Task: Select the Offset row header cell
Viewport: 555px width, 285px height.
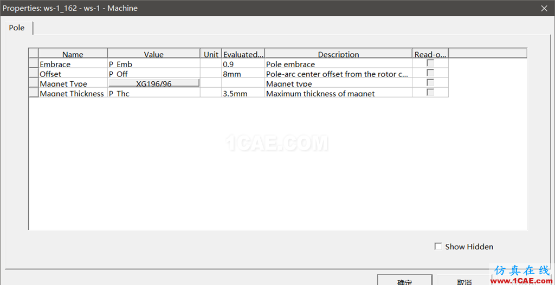Action: tap(33, 73)
